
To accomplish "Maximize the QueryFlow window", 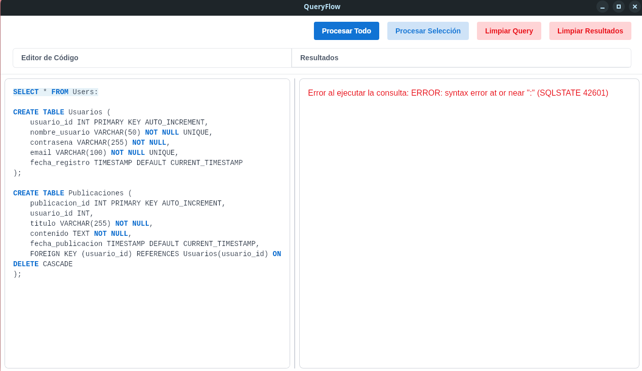I will coord(618,7).
